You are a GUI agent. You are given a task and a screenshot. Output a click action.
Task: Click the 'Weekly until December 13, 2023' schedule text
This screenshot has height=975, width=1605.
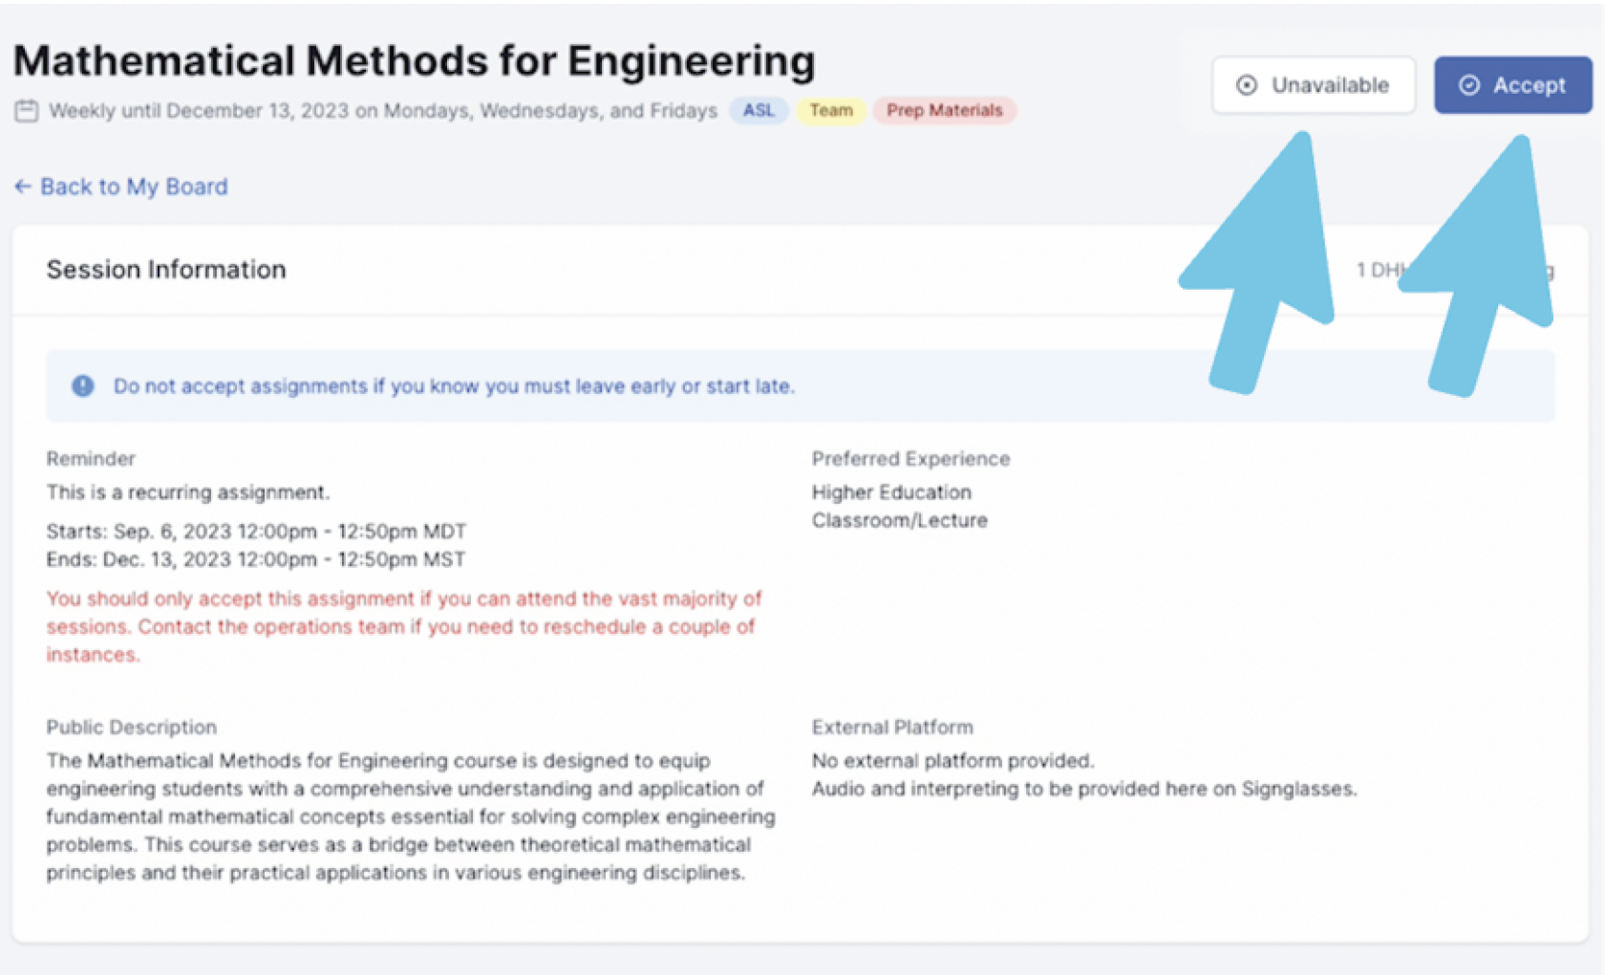(383, 111)
